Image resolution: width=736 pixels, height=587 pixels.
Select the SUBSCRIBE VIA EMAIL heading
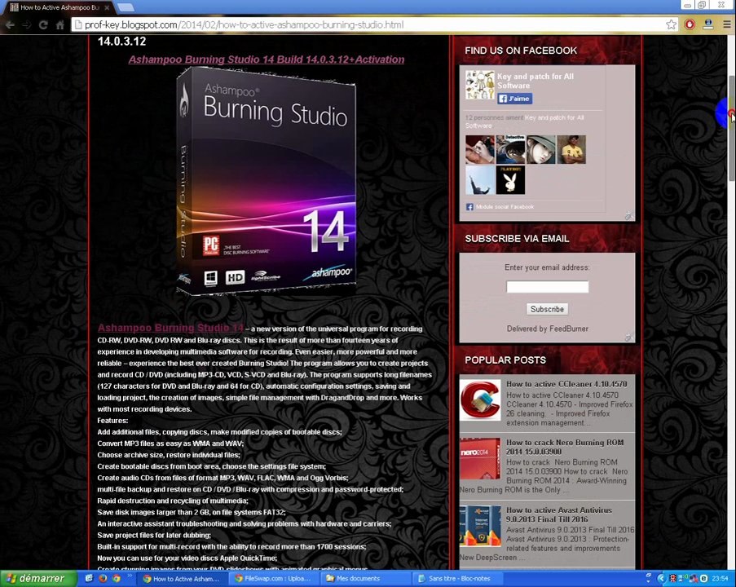pos(517,239)
